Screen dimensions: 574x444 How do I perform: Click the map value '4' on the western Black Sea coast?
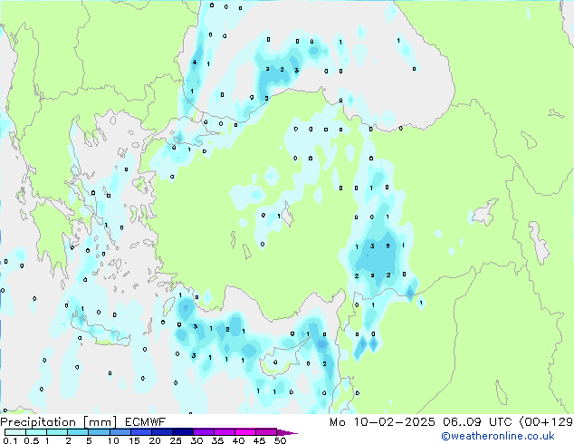pos(195,62)
